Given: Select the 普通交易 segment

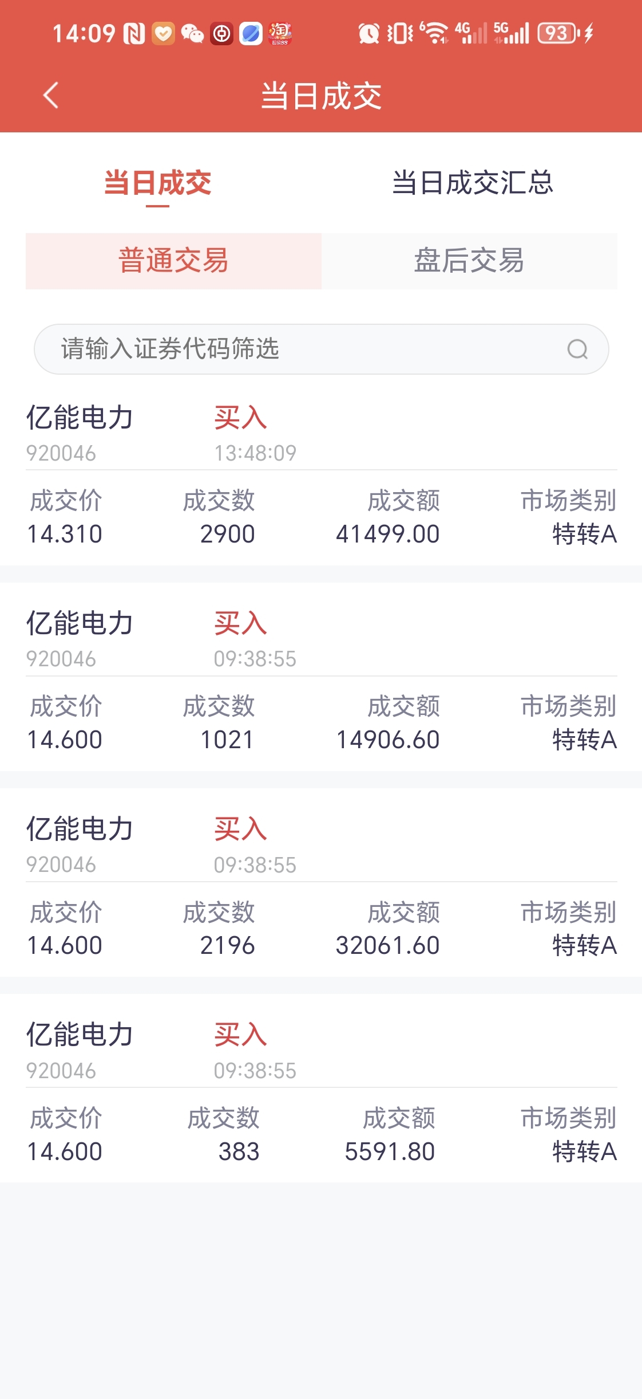Looking at the screenshot, I should point(173,261).
